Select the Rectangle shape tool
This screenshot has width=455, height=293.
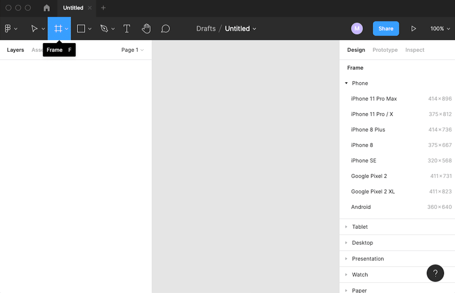click(81, 29)
